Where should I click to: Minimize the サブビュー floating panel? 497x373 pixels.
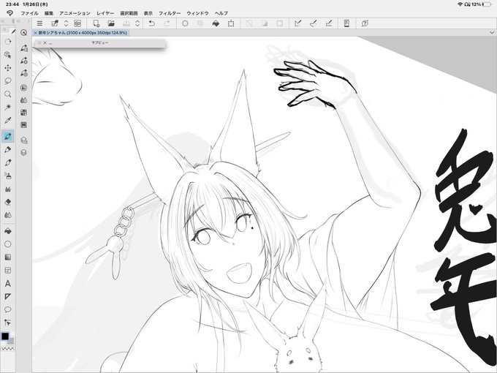[50, 43]
